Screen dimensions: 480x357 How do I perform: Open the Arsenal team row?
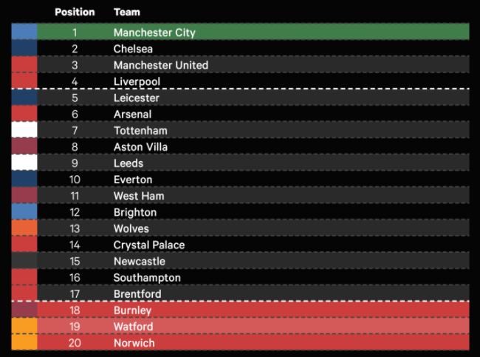132,115
